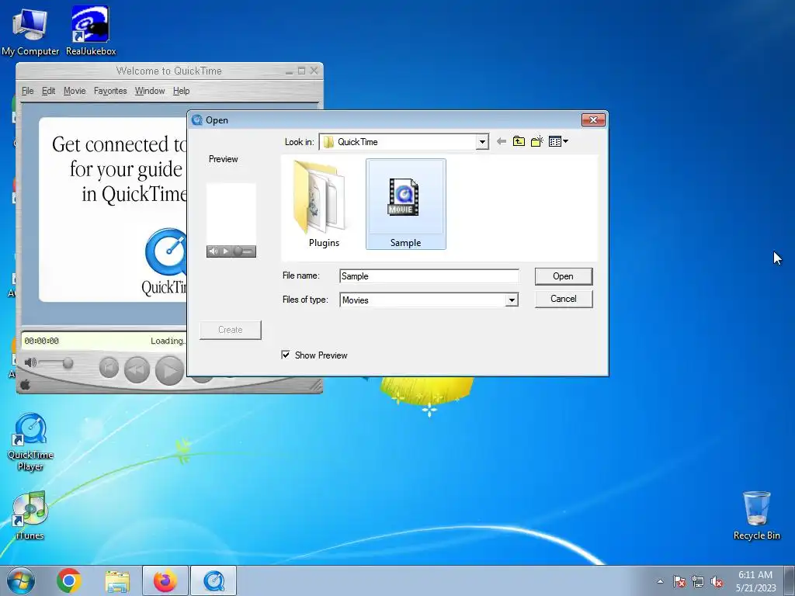Click the QuickTime time display 00:00:00
Viewport: 795px width, 596px height.
point(42,341)
